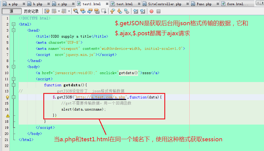Toggle highlight search in toolbar

coord(97,11)
